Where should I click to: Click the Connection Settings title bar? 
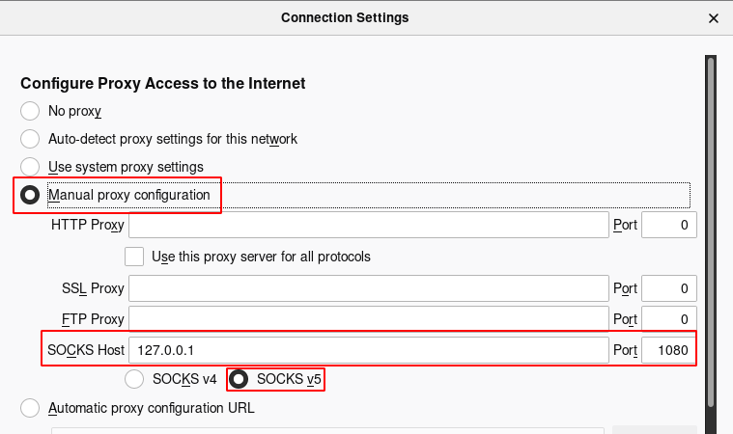click(x=345, y=17)
